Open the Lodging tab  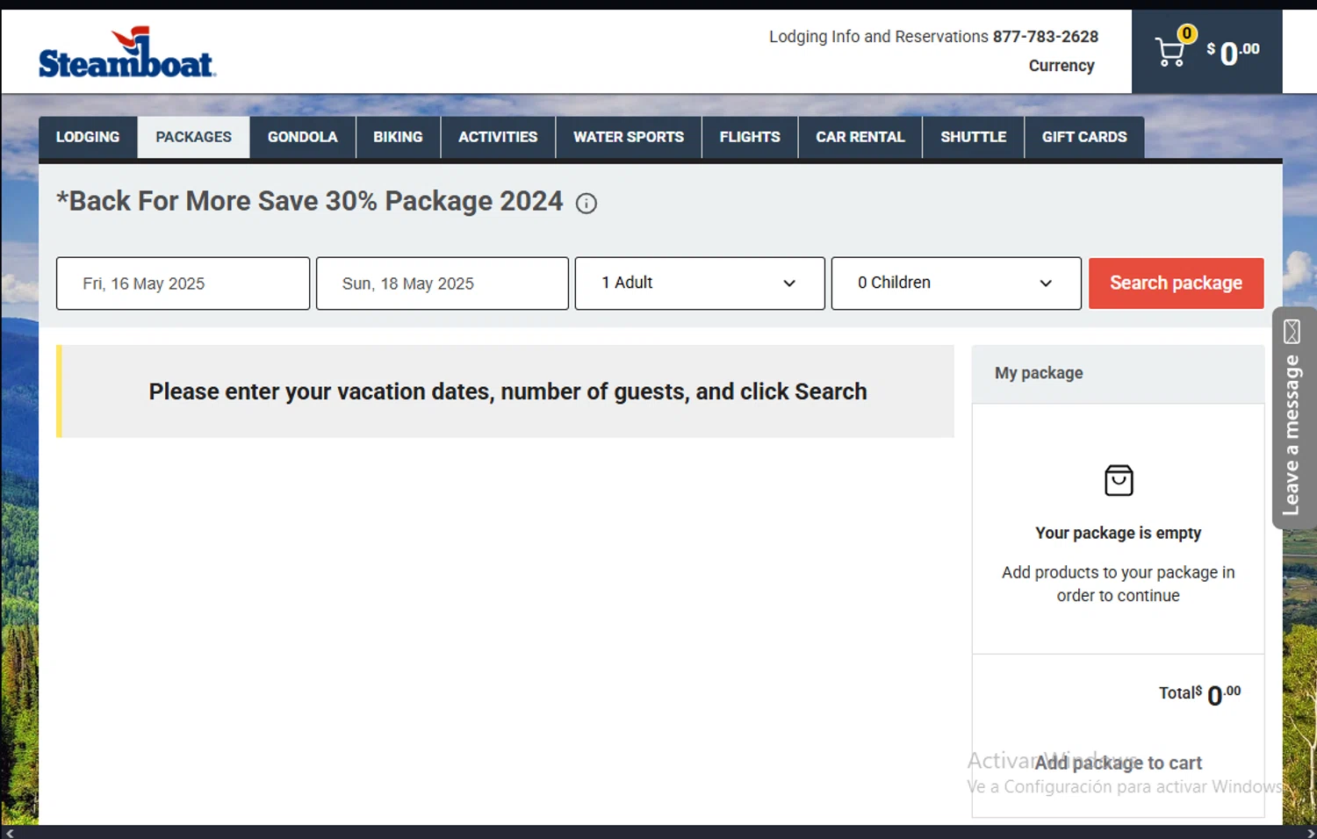[x=88, y=137]
